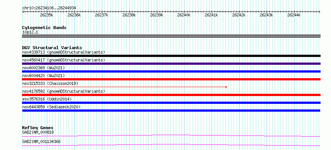
Task: Click the blue esv3576316 variant bar
Action: tap(171, 103)
